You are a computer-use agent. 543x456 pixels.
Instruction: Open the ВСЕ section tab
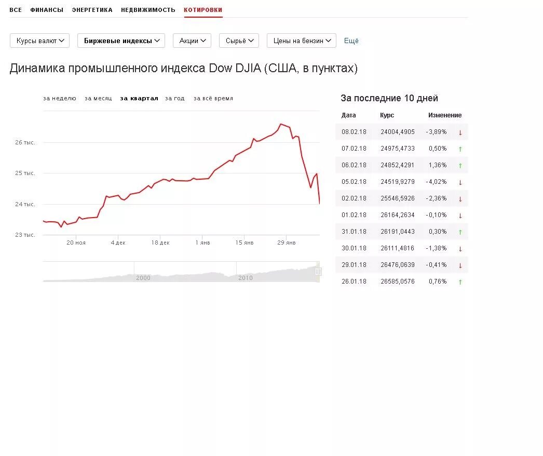pyautogui.click(x=16, y=10)
